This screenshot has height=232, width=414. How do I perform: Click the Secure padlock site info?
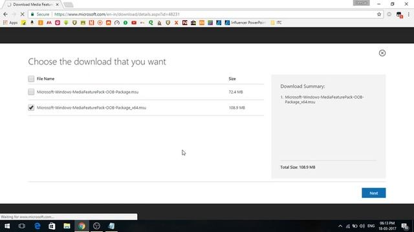pyautogui.click(x=40, y=14)
